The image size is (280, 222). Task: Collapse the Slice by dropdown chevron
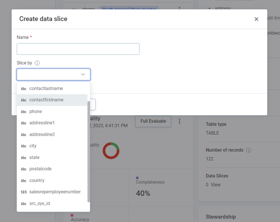point(83,74)
